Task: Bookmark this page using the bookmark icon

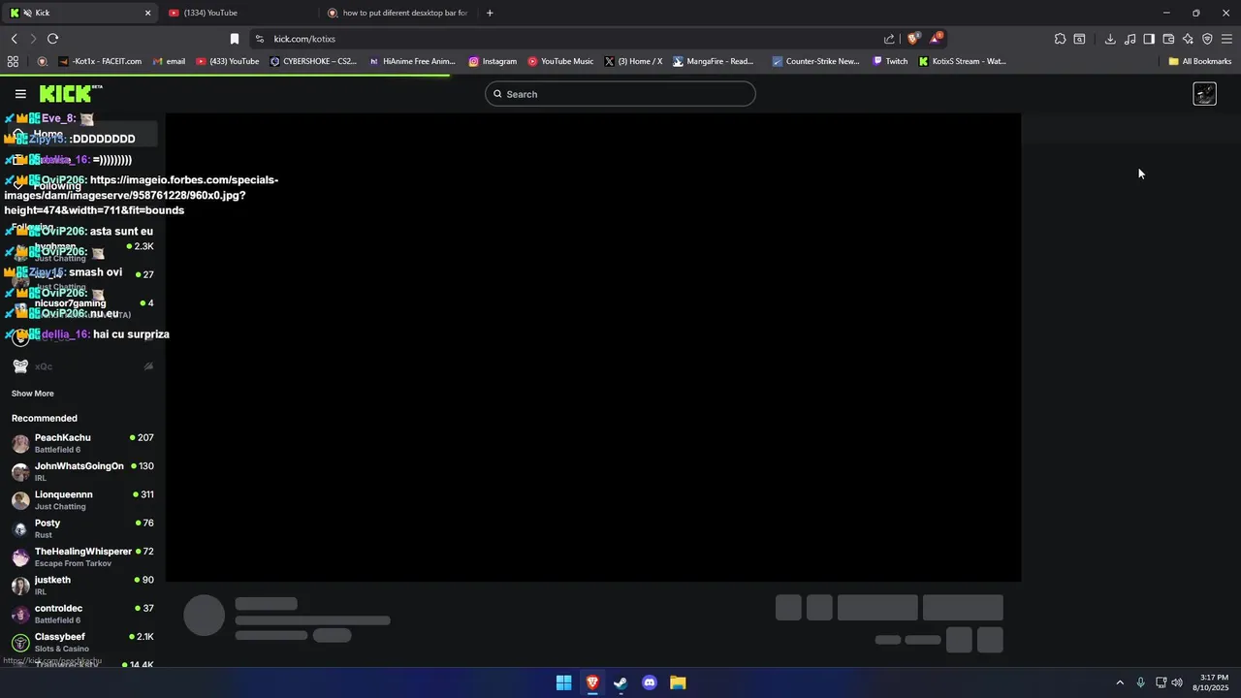Action: 235,39
